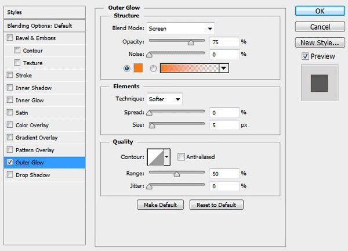Open the Blend Mode dropdown
This screenshot has height=251, width=348.
click(x=180, y=28)
